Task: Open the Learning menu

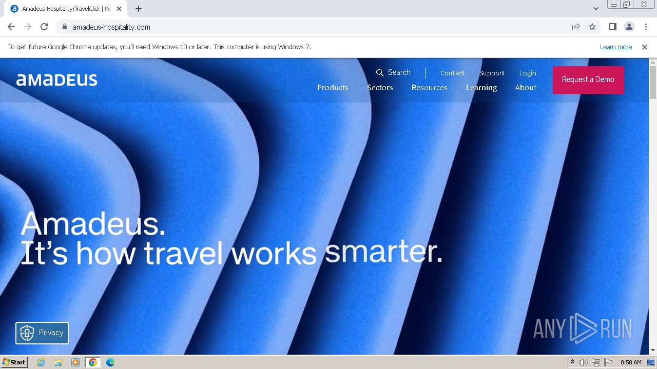Action: click(481, 88)
